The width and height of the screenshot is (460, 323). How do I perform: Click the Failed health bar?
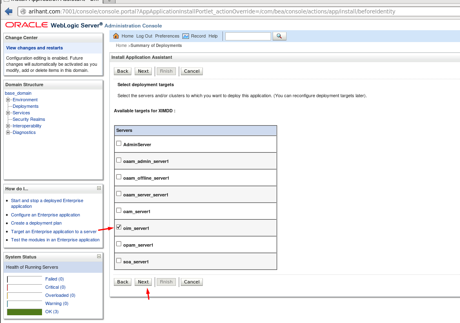pos(24,279)
